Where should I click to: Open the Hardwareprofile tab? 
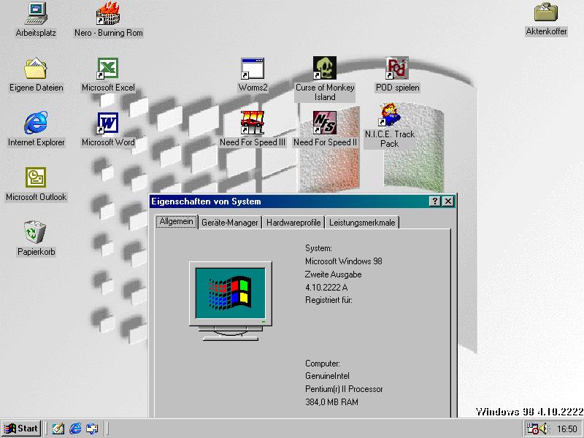pyautogui.click(x=293, y=223)
